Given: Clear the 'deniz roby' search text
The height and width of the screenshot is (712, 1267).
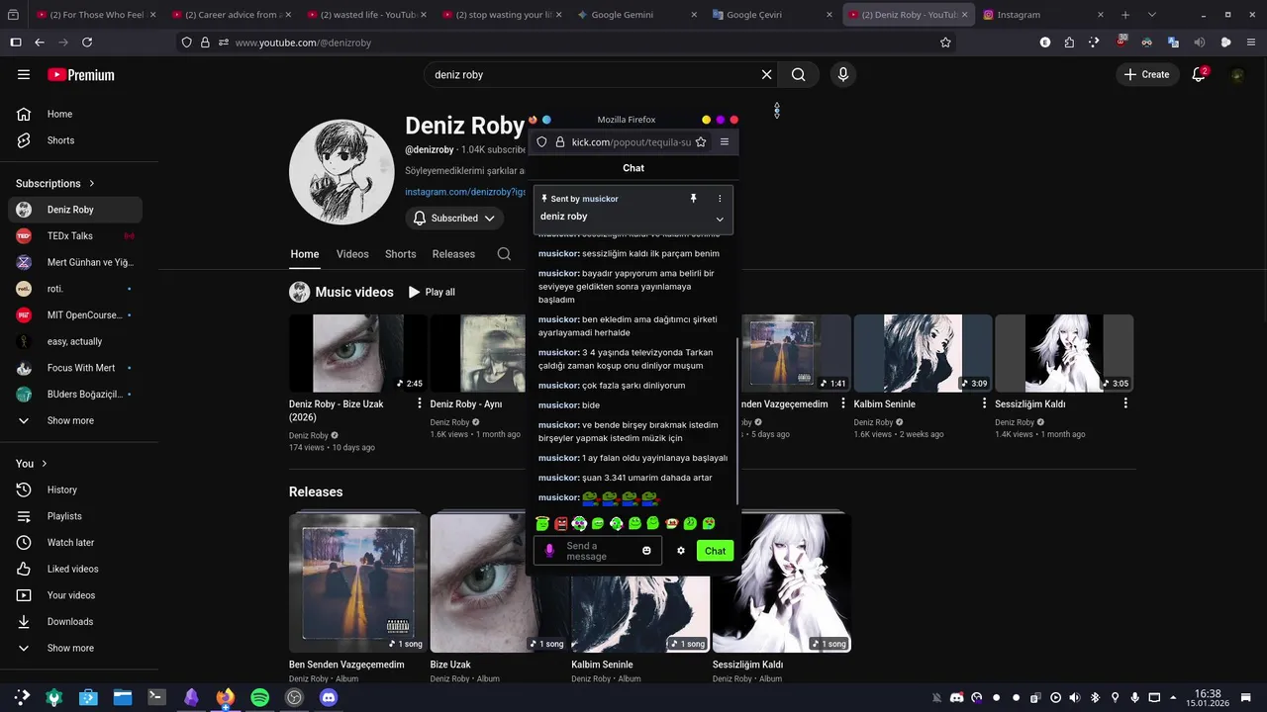Looking at the screenshot, I should click(x=766, y=74).
